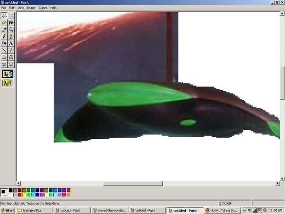285x214 pixels.
Task: Pick the dark gray palette color
Action: click(15, 191)
